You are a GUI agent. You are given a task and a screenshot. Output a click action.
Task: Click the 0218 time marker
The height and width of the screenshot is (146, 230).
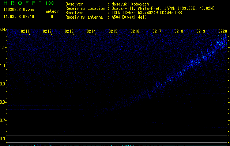(179, 31)
